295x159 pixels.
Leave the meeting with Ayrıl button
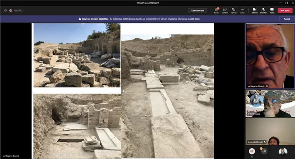[x=285, y=11]
